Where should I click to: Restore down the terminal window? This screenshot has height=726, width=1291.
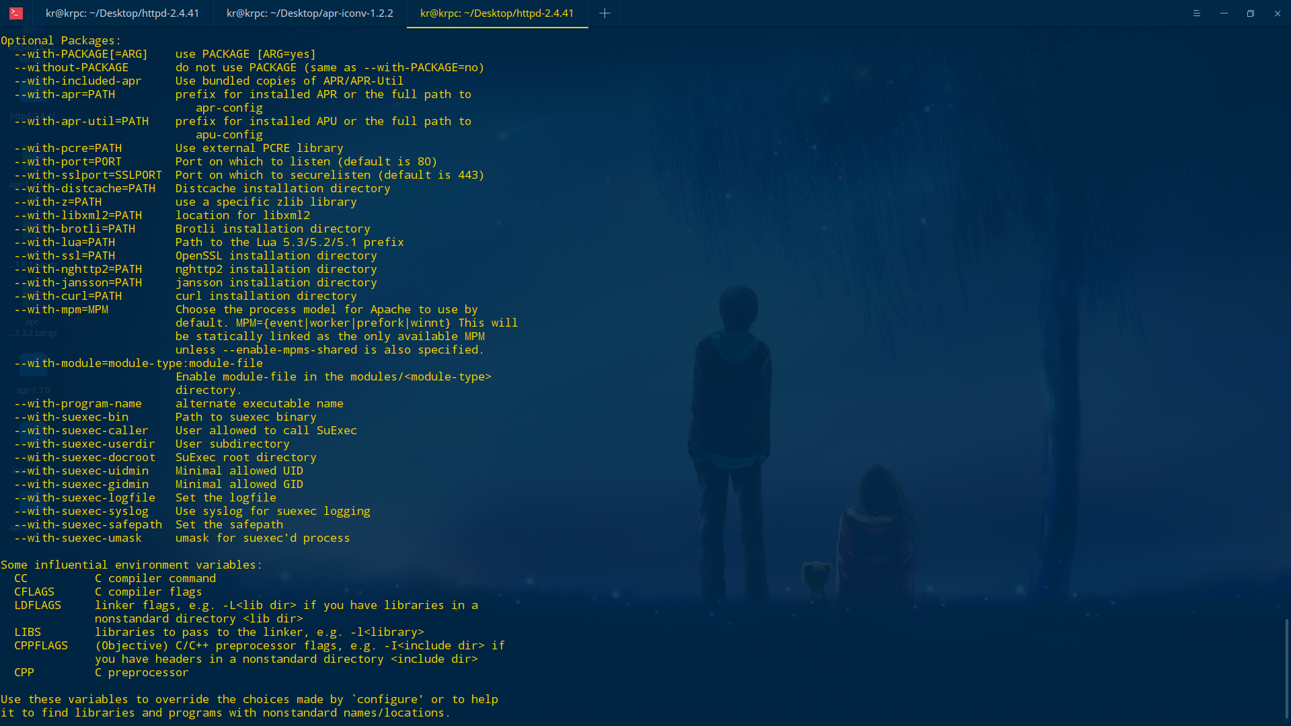(1251, 13)
